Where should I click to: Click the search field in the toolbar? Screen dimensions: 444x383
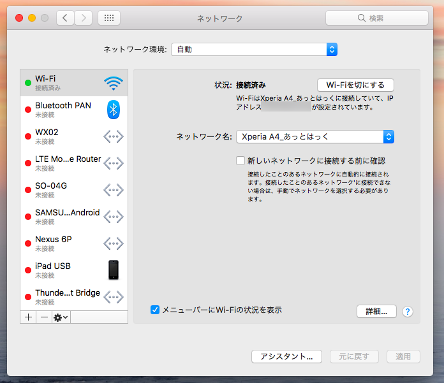pos(375,18)
